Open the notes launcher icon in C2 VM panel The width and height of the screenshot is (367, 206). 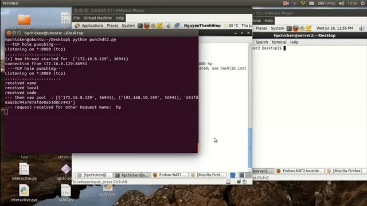(x=309, y=29)
